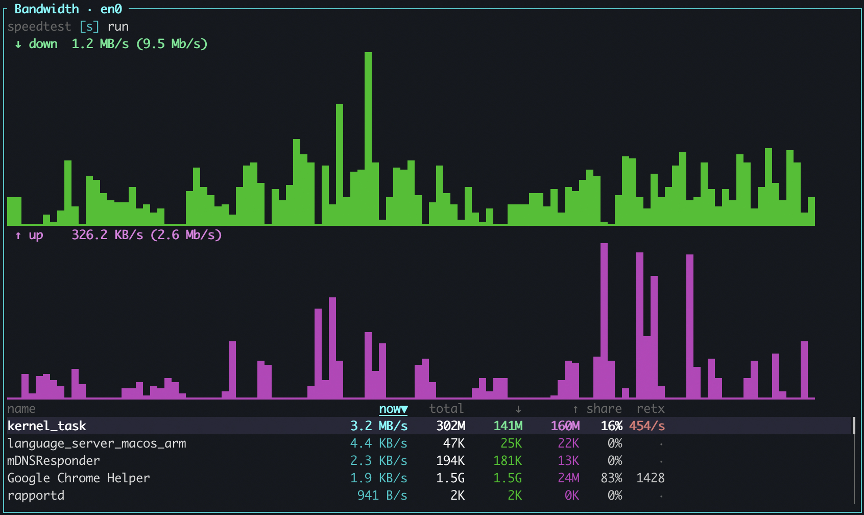Click the 181K download value for mDNSResponder
The image size is (864, 515).
508,460
